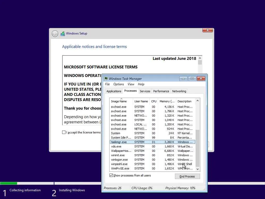Select the wininit.exe process
The height and width of the screenshot is (199, 265).
point(152,155)
